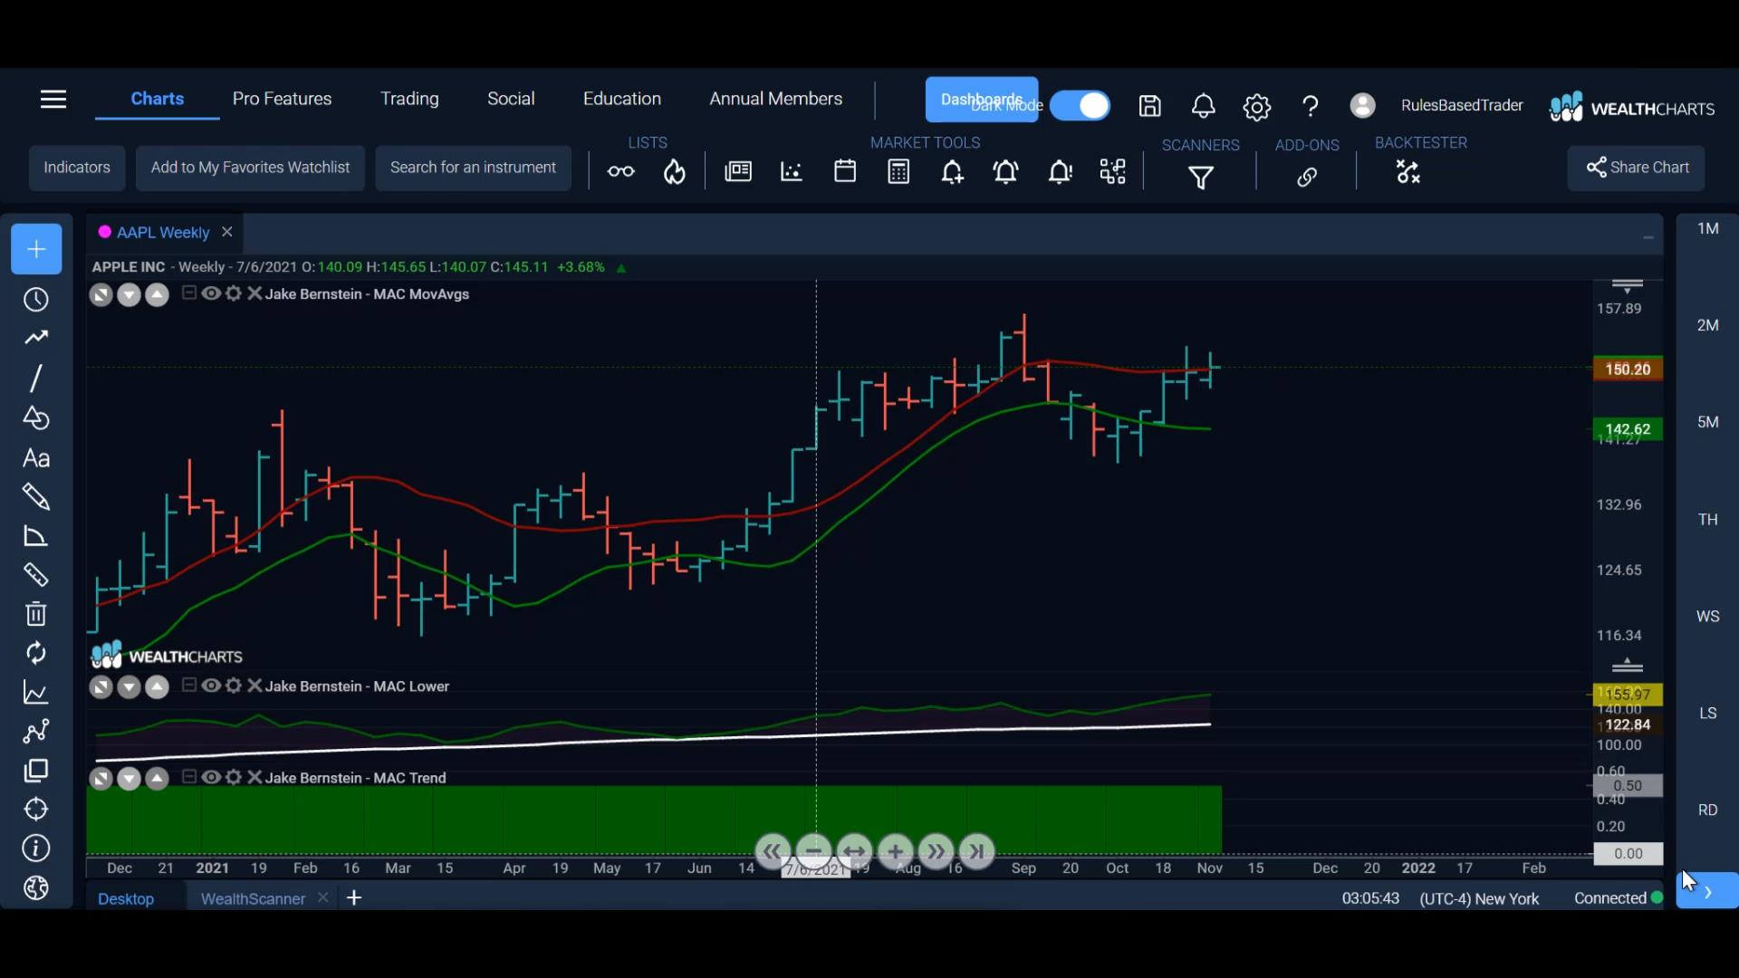Select the shapes drawing tool
Image resolution: width=1739 pixels, height=978 pixels.
pos(36,418)
